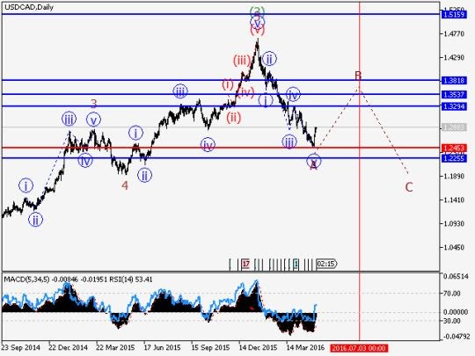
Task: Select the wave A label
Action: click(313, 165)
